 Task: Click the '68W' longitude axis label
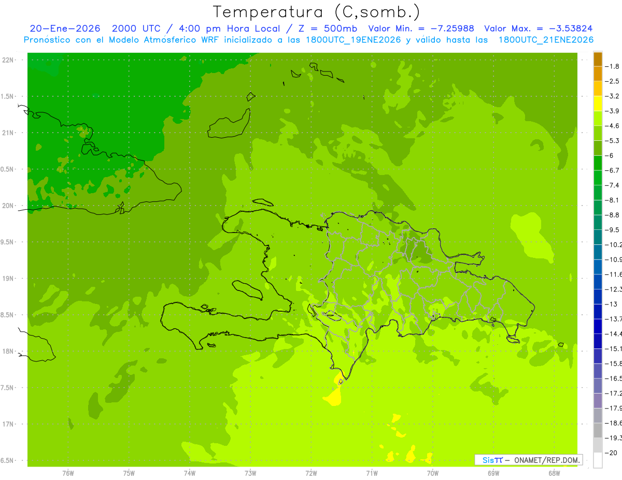point(554,473)
